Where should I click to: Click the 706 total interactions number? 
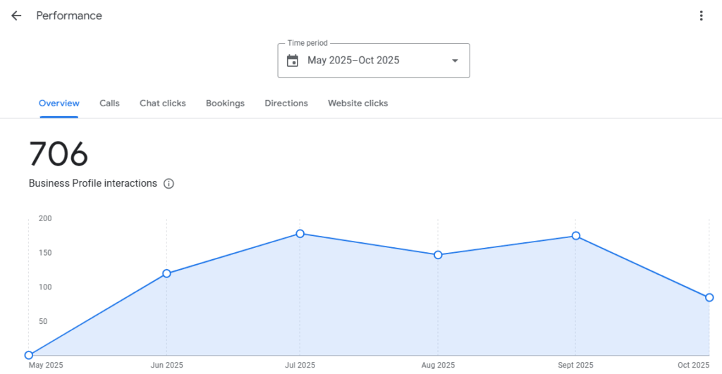pos(59,154)
